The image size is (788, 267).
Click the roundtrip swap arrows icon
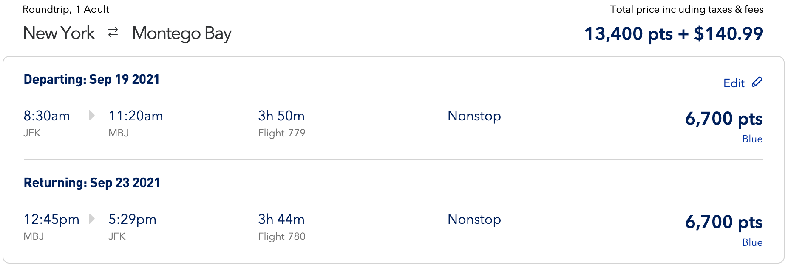(x=113, y=33)
